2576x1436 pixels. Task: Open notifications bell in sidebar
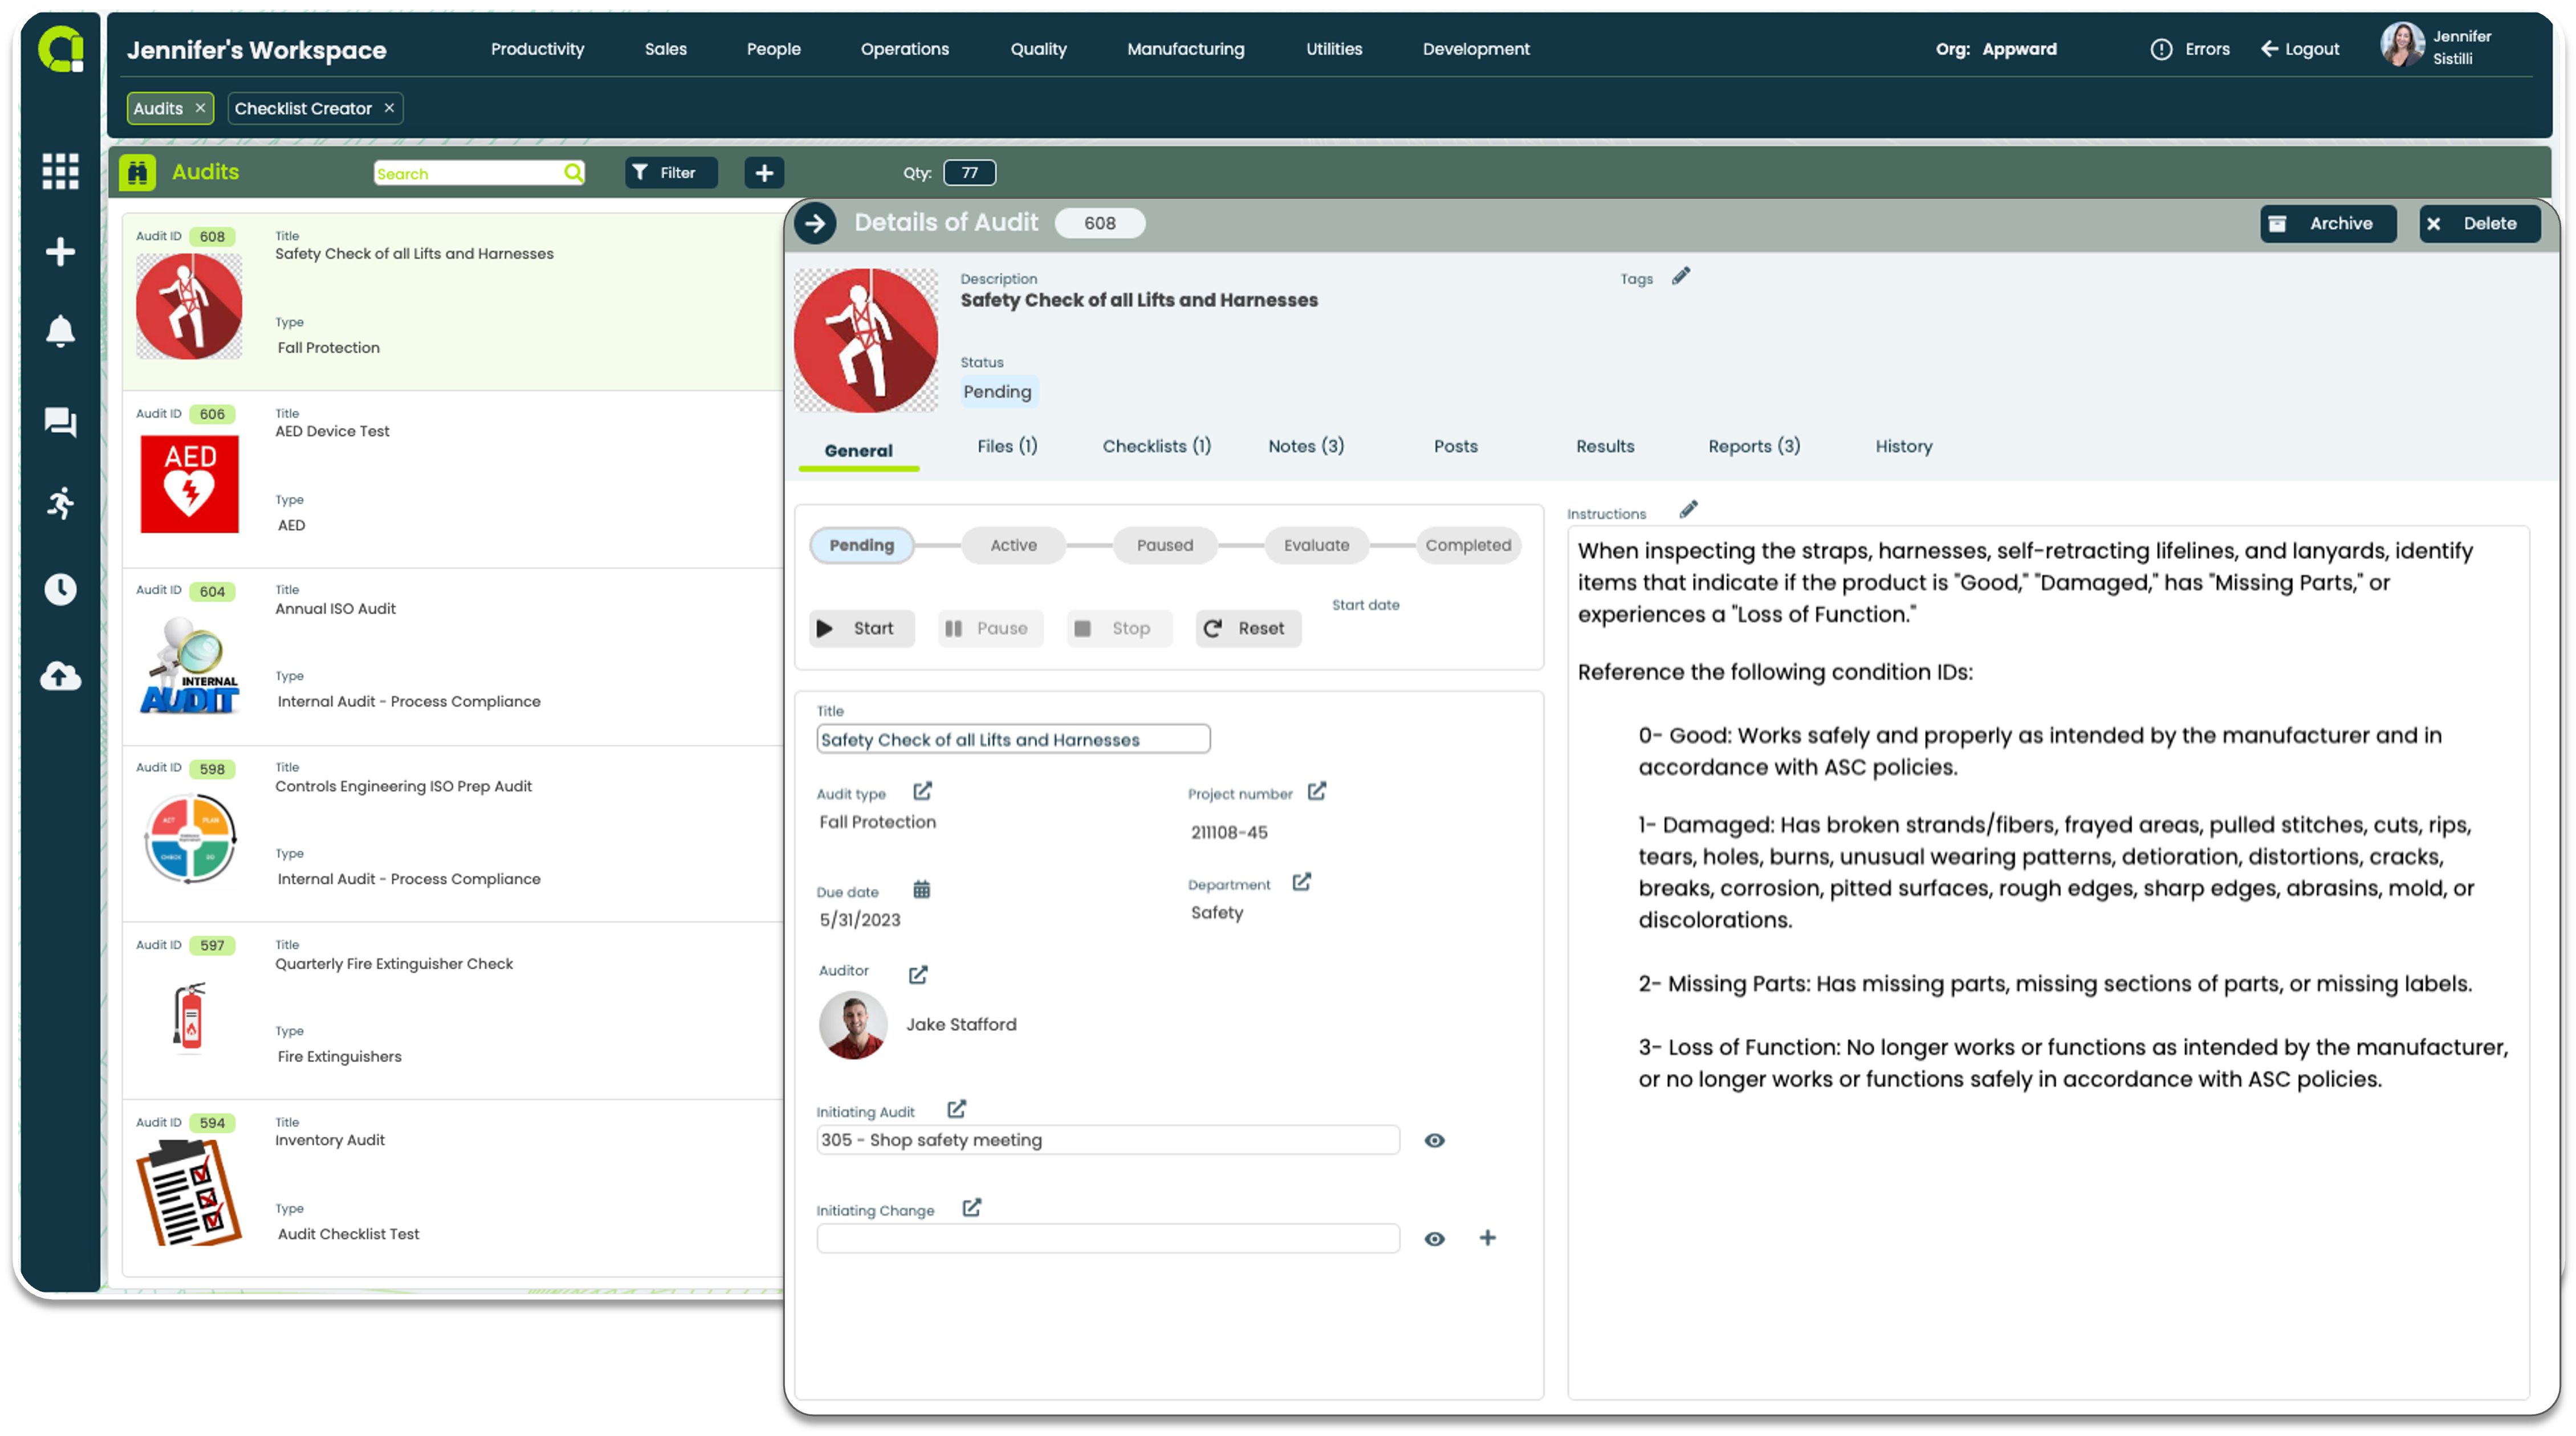(x=60, y=331)
